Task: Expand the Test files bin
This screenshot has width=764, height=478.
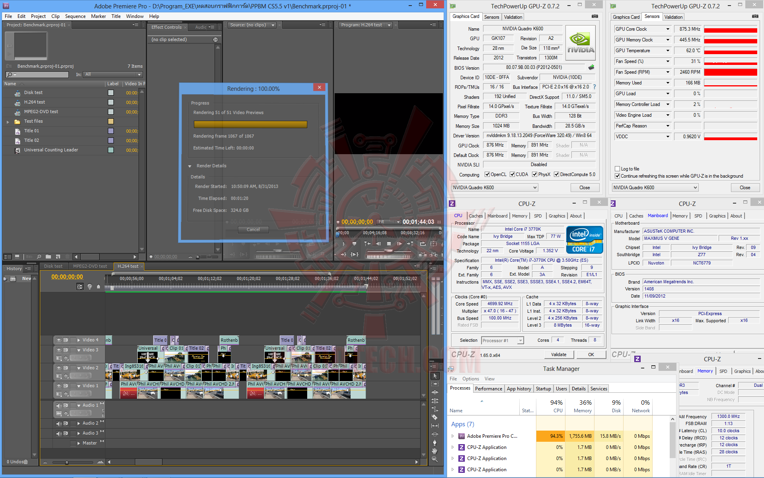Action: coord(8,122)
